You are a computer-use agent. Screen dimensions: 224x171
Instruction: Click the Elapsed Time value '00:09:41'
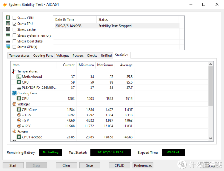173,152
